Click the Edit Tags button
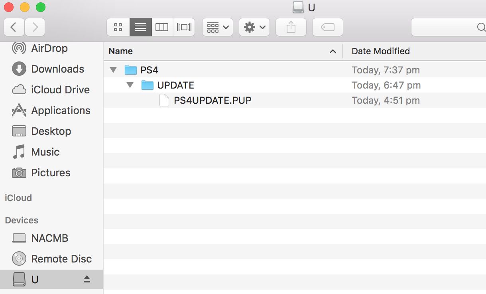Image resolution: width=486 pixels, height=294 pixels. (327, 27)
